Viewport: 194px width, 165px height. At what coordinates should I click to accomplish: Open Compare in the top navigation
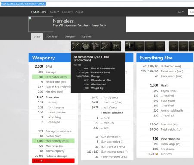pyautogui.click(x=67, y=12)
